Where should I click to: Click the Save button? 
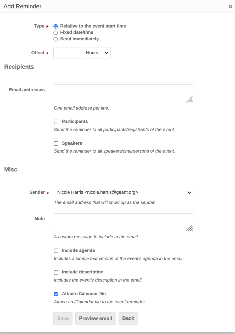63,318
